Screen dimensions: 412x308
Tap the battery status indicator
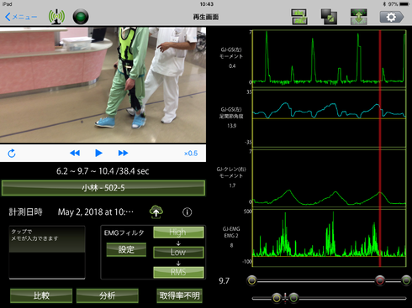(404, 4)
